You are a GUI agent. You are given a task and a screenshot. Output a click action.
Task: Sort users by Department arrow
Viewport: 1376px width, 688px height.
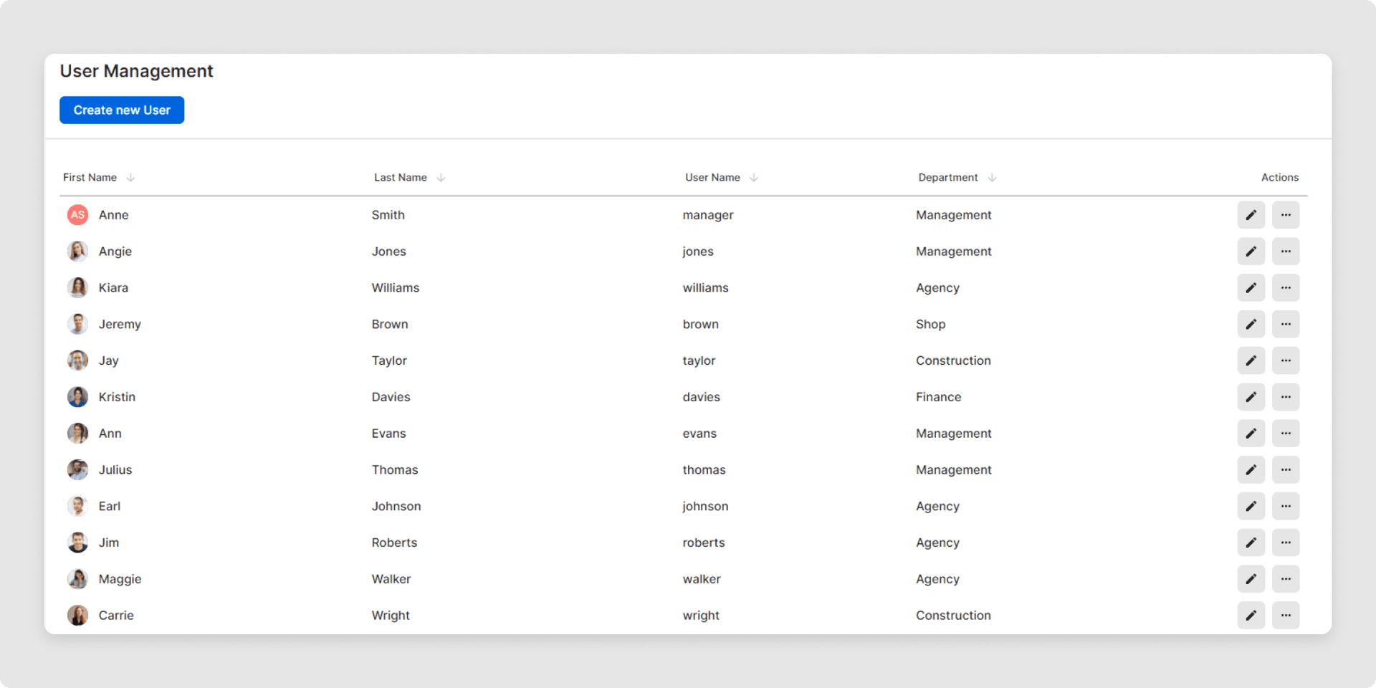[x=992, y=178]
